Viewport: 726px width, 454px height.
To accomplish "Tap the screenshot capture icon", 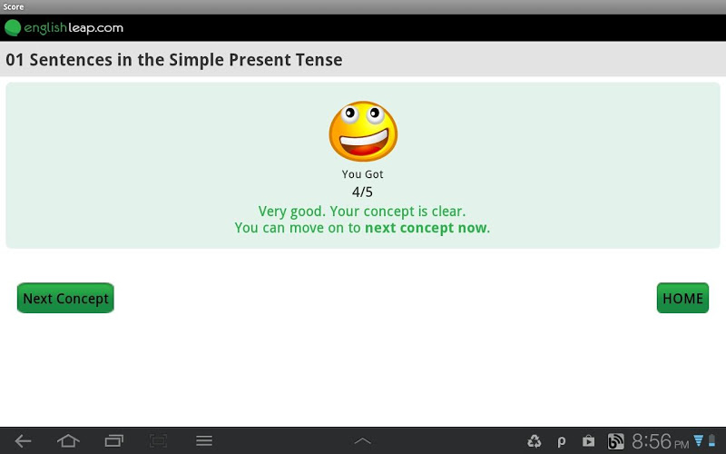I will click(x=158, y=440).
